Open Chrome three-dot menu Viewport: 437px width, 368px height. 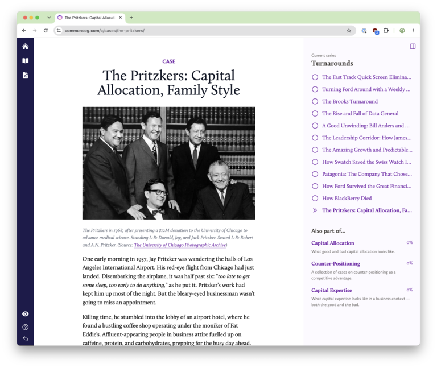(413, 31)
